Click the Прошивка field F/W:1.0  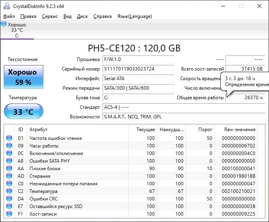[138, 59]
